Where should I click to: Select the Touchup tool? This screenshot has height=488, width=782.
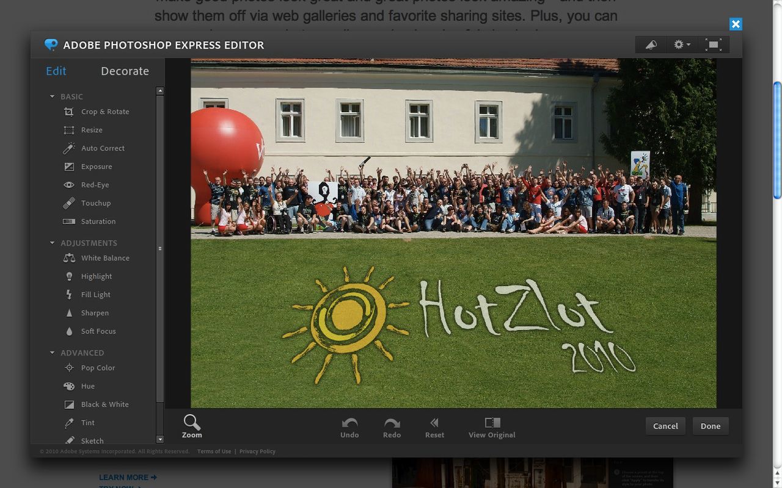point(95,203)
